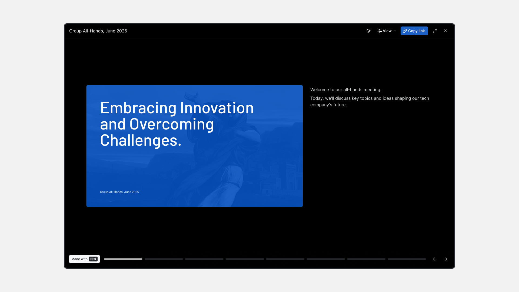The image size is (519, 292).
Task: Close the presentation viewer
Action: point(445,31)
